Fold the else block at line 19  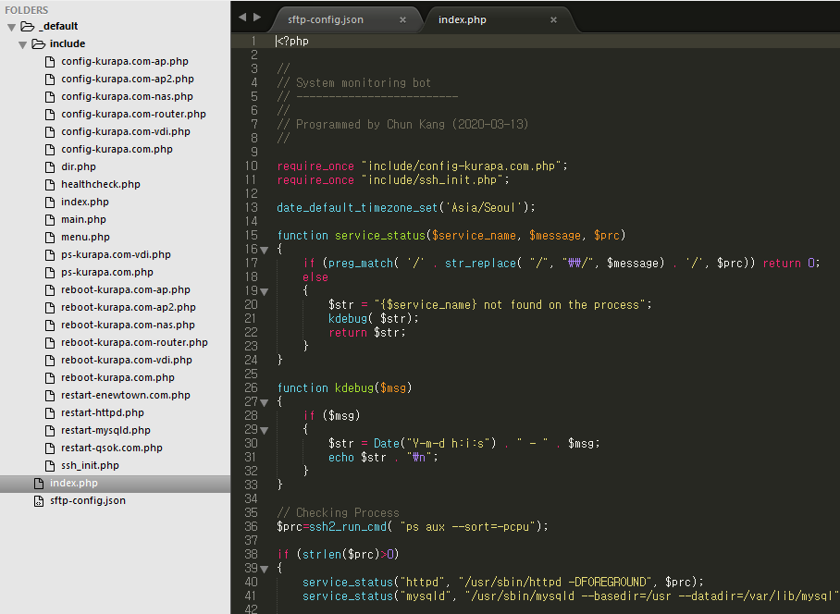tap(265, 291)
